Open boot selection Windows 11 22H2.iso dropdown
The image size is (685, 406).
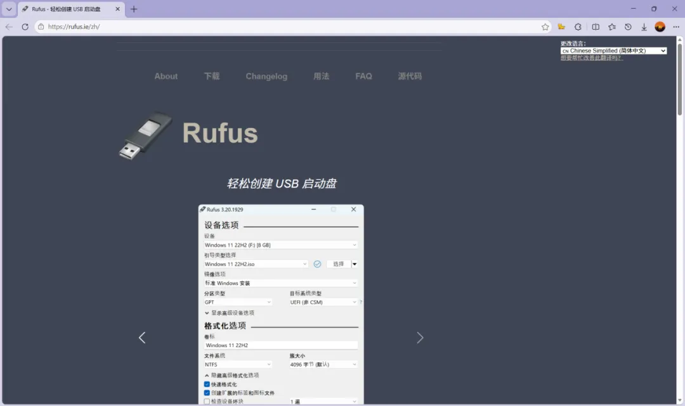(x=256, y=264)
